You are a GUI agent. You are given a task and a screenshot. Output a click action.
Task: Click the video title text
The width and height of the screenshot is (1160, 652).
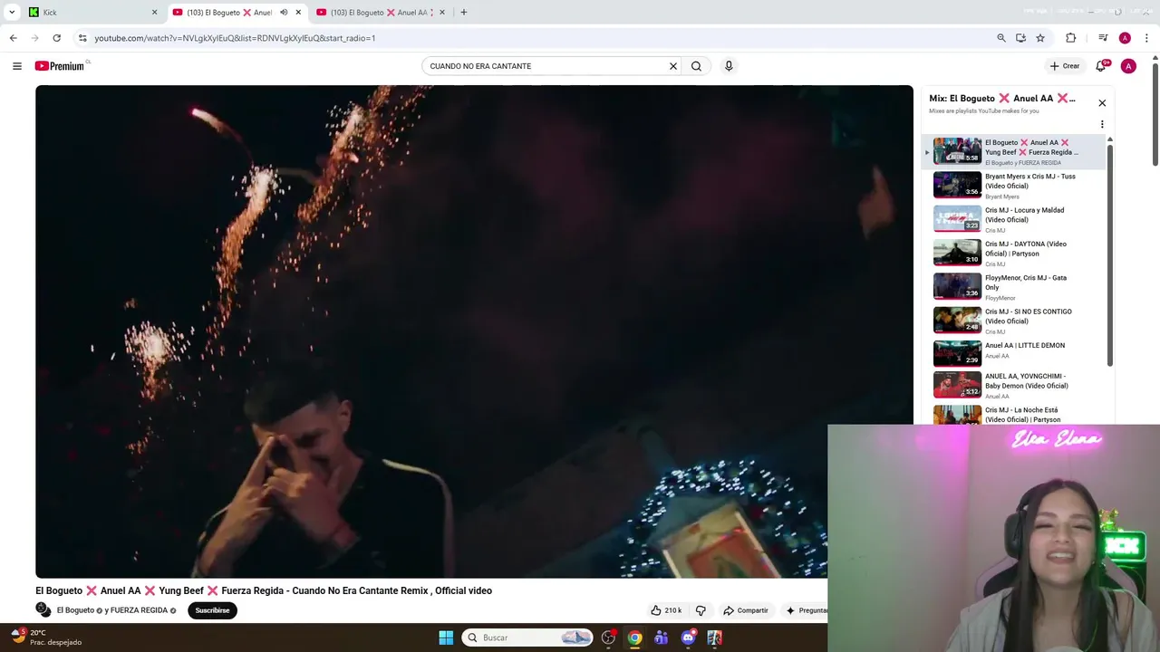point(264,590)
